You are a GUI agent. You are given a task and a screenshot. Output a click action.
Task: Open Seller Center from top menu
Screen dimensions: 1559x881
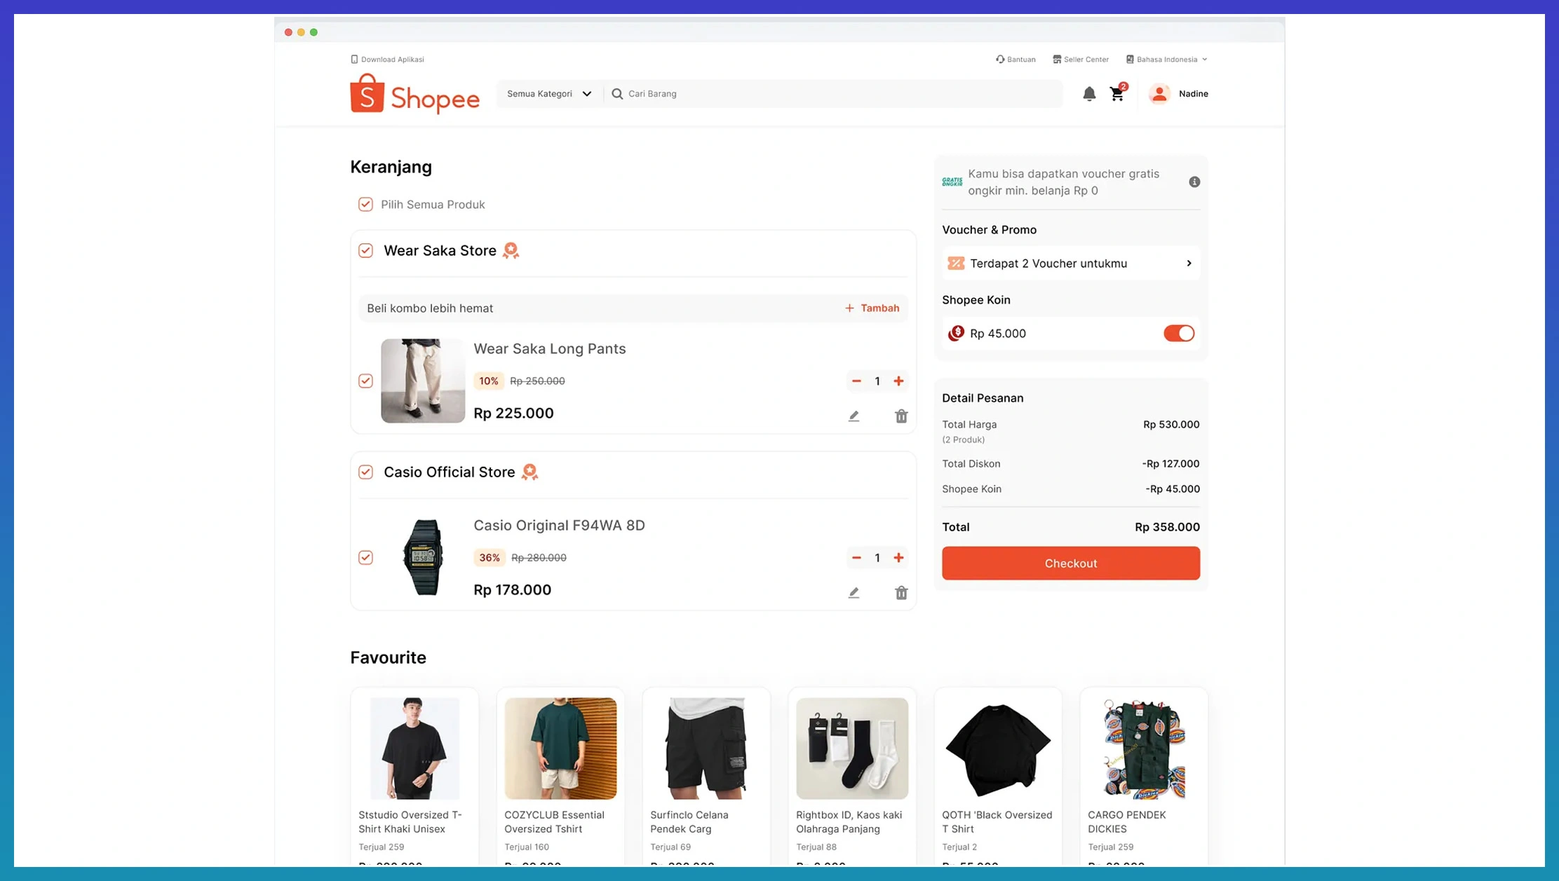pos(1081,60)
